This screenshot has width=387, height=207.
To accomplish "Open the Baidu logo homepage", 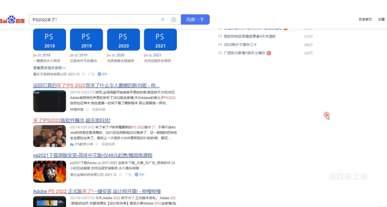I will pyautogui.click(x=12, y=19).
